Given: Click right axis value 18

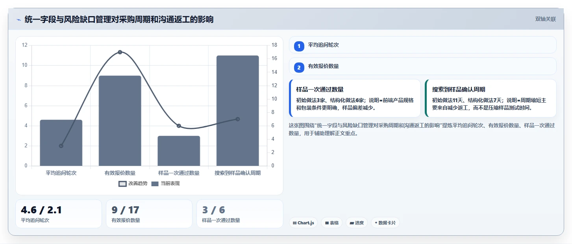Looking at the screenshot, I should [274, 45].
